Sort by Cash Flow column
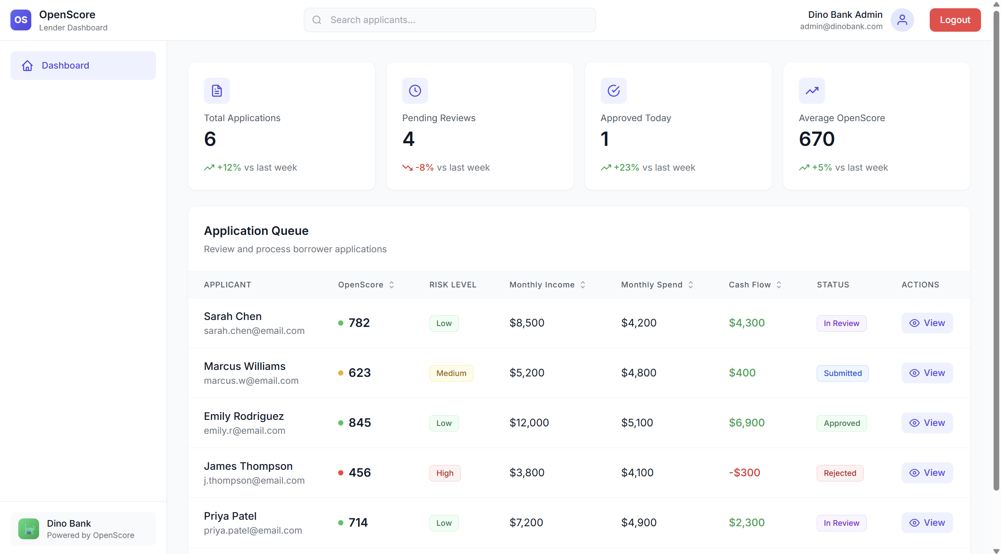The width and height of the screenshot is (1001, 554). [755, 285]
